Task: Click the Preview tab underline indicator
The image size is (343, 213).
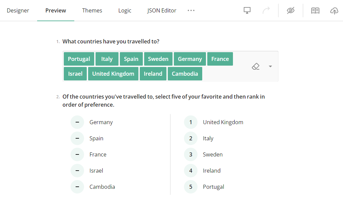Action: coord(55,20)
